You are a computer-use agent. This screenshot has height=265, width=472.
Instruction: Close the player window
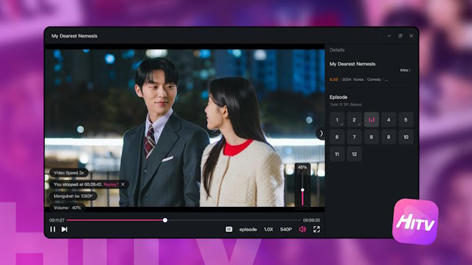pyautogui.click(x=412, y=36)
